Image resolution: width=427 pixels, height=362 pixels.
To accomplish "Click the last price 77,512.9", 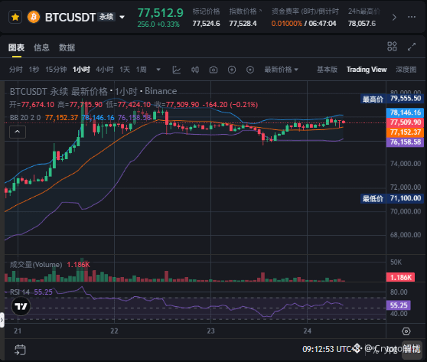I will [x=161, y=13].
